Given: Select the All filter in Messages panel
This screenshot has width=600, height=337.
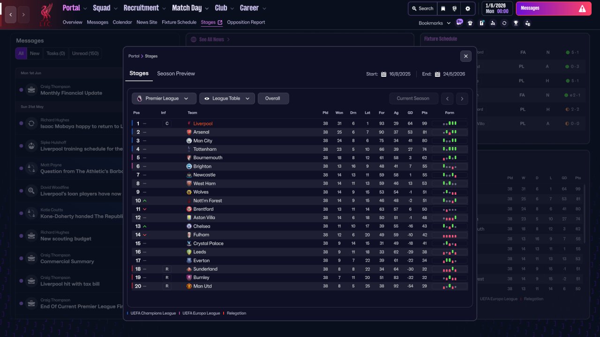Looking at the screenshot, I should click(x=21, y=53).
